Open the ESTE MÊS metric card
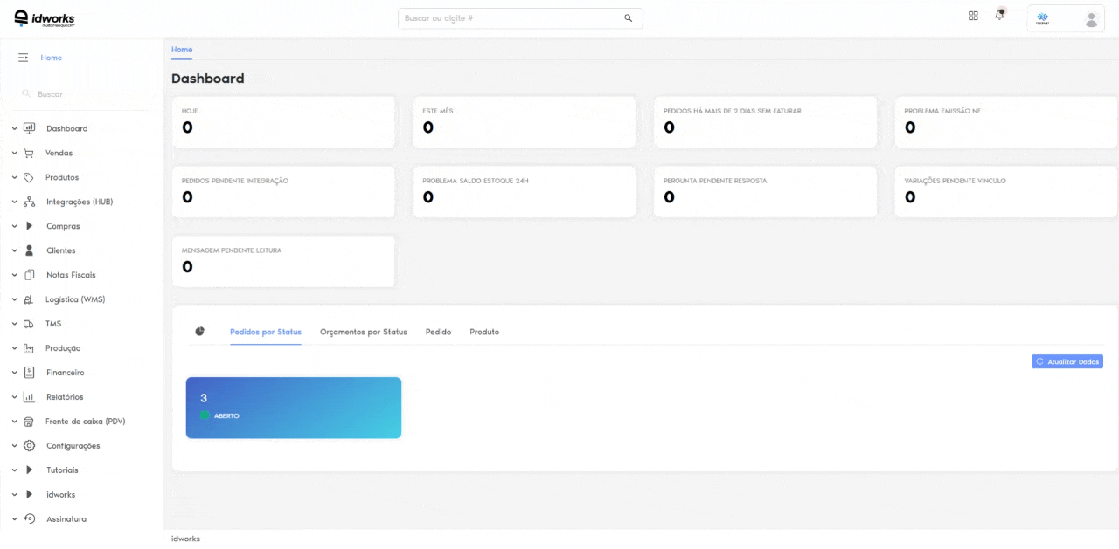Image resolution: width=1119 pixels, height=549 pixels. point(524,122)
